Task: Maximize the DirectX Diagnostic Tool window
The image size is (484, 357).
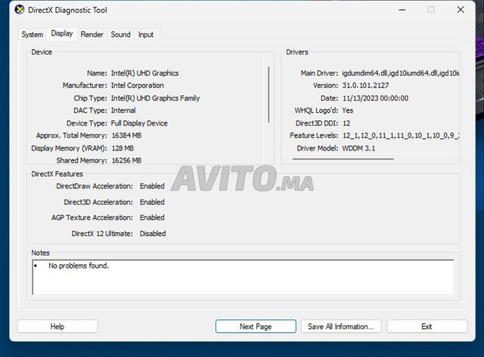Action: click(431, 10)
